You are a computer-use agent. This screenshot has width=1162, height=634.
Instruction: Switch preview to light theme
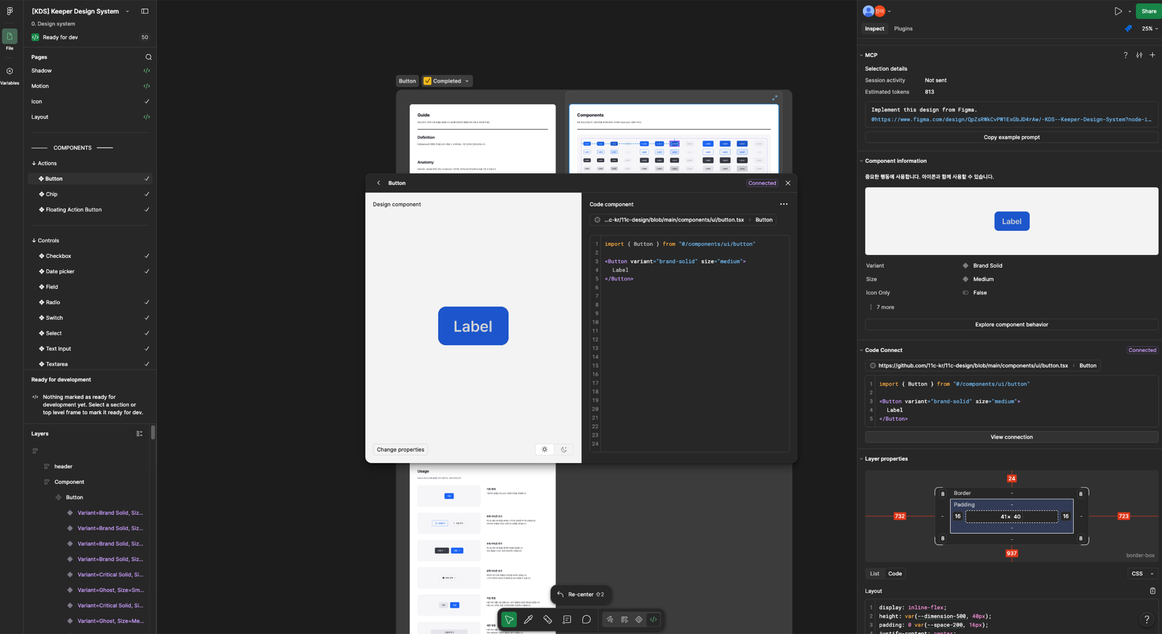(545, 449)
